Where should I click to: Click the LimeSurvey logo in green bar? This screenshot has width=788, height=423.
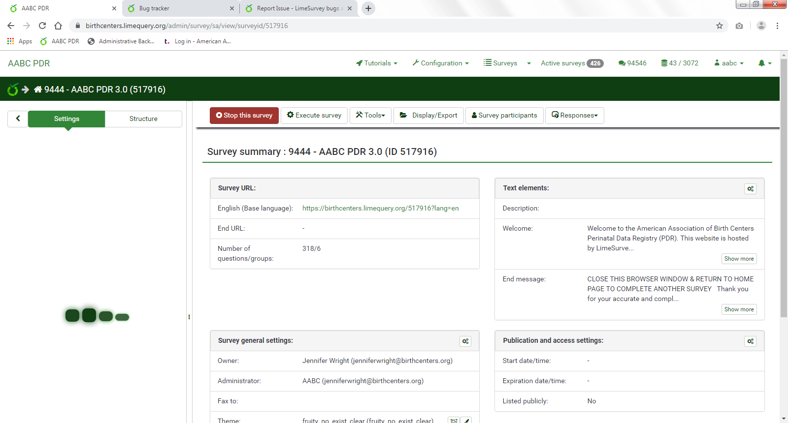tap(13, 90)
